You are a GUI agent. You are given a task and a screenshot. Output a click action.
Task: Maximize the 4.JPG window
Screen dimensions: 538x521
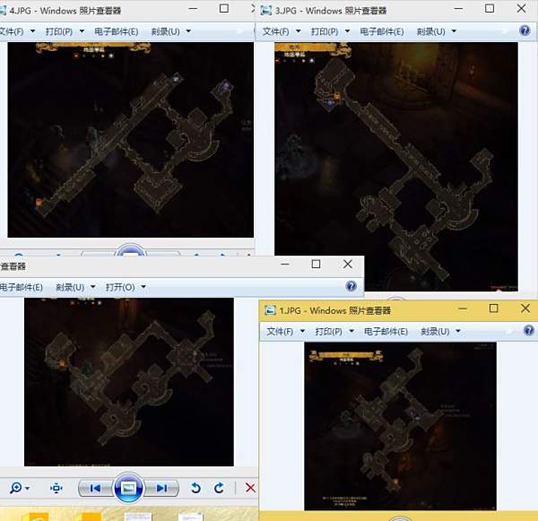click(224, 9)
